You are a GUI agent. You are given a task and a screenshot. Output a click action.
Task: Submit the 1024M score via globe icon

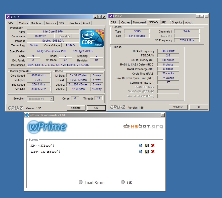tap(141, 152)
